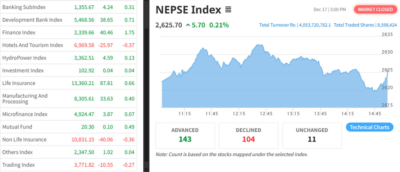Screen dimensions: 400x172
Task: Open Technical Charts
Action: point(369,127)
